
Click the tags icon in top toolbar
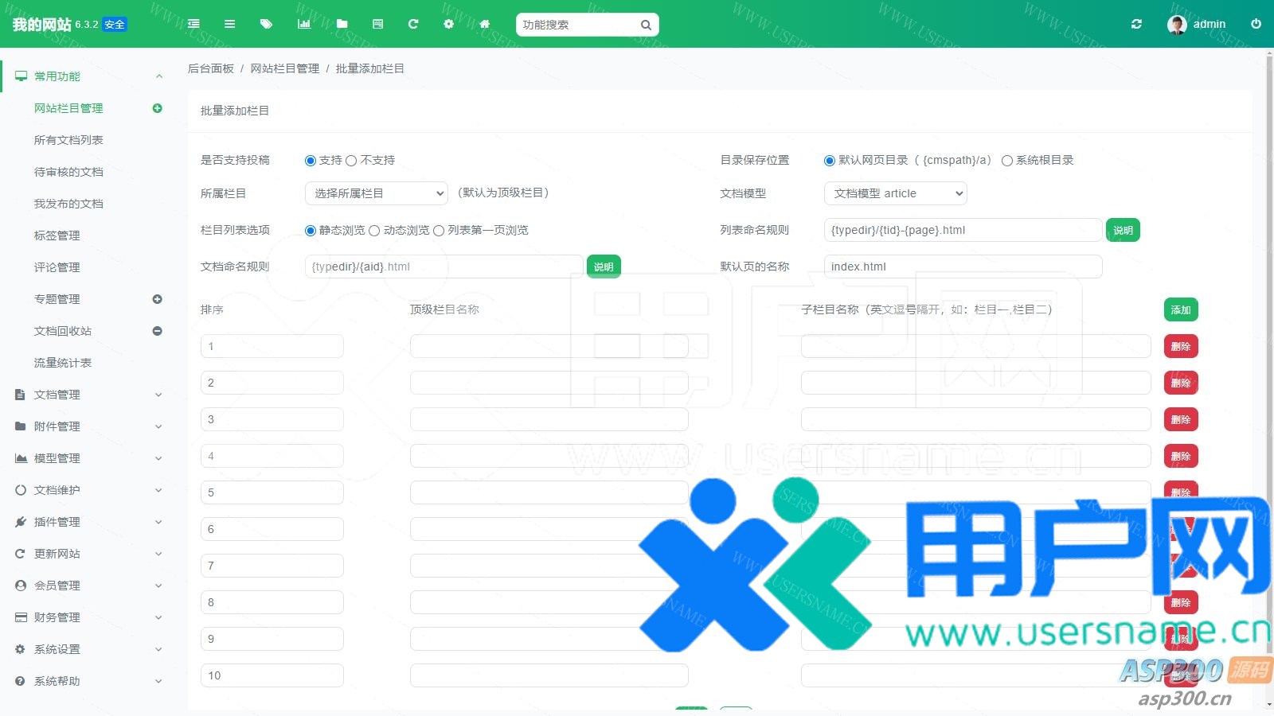tap(266, 24)
